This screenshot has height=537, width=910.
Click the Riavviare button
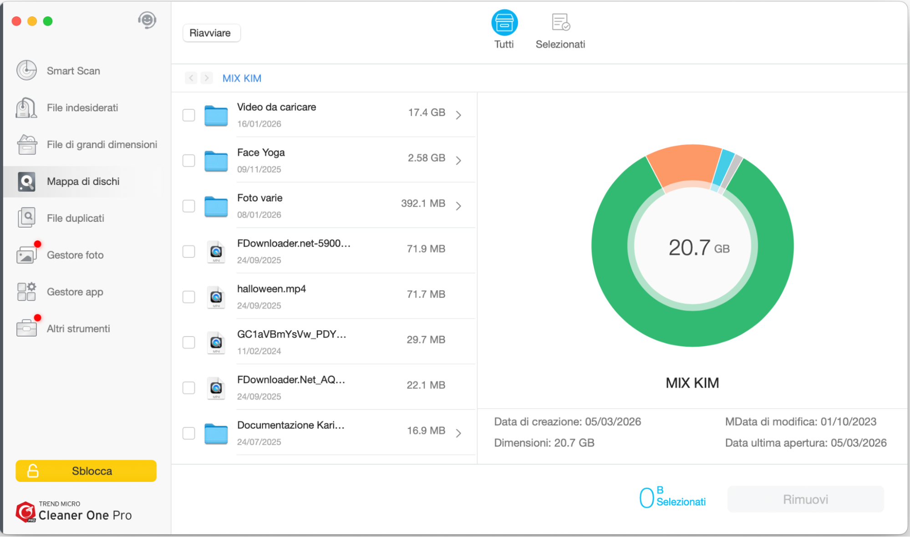click(211, 33)
